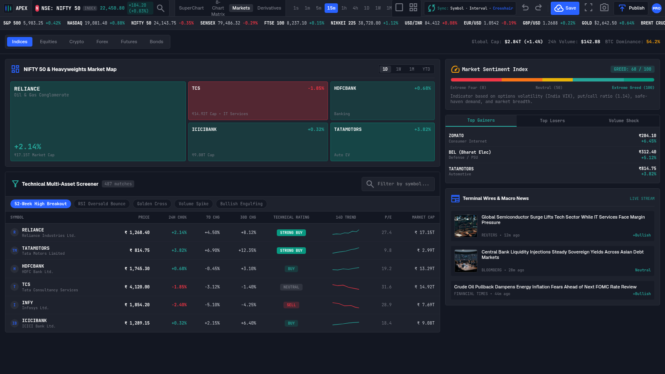Image resolution: width=665 pixels, height=374 pixels.
Task: Select the single-pane layout icon
Action: coord(399,7)
